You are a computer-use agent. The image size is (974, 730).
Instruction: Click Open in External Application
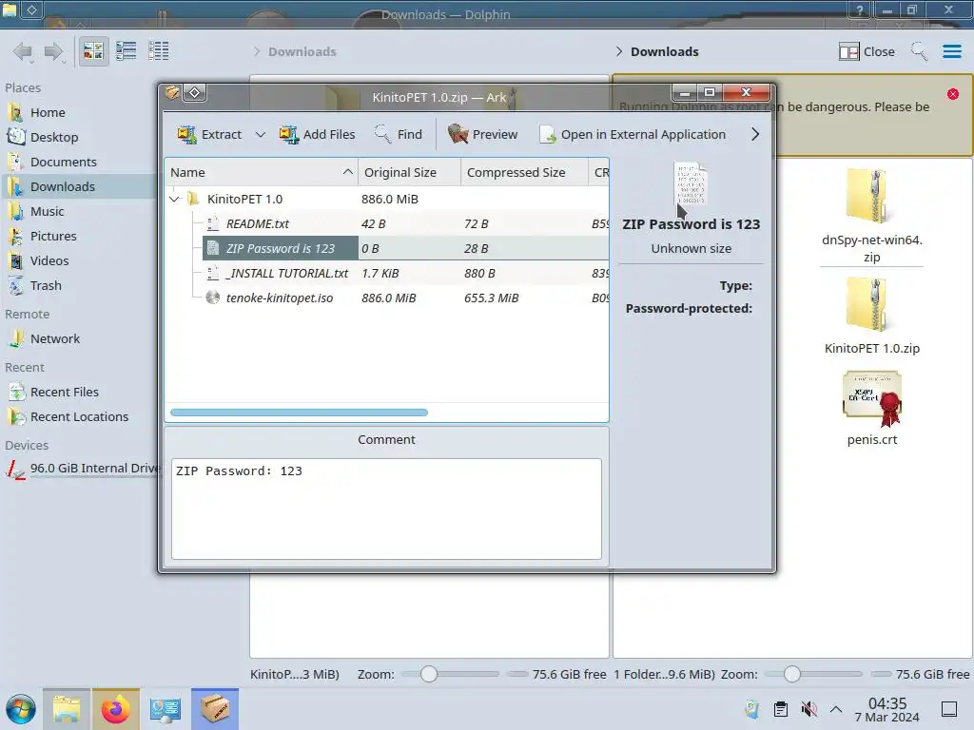[633, 134]
